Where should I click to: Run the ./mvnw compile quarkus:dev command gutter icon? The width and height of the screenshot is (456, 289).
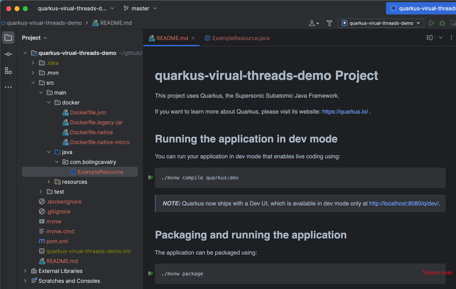[150, 177]
